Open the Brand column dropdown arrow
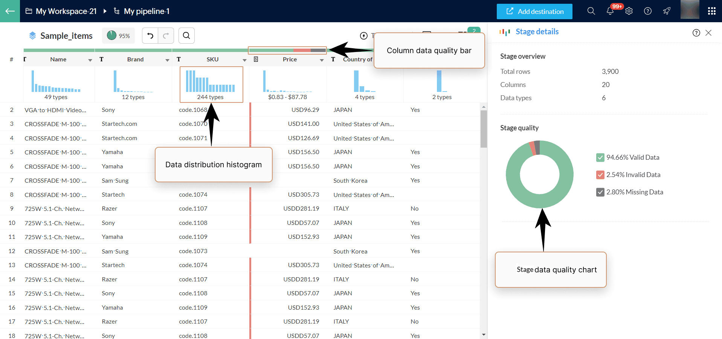The width and height of the screenshot is (722, 339). coord(167,60)
